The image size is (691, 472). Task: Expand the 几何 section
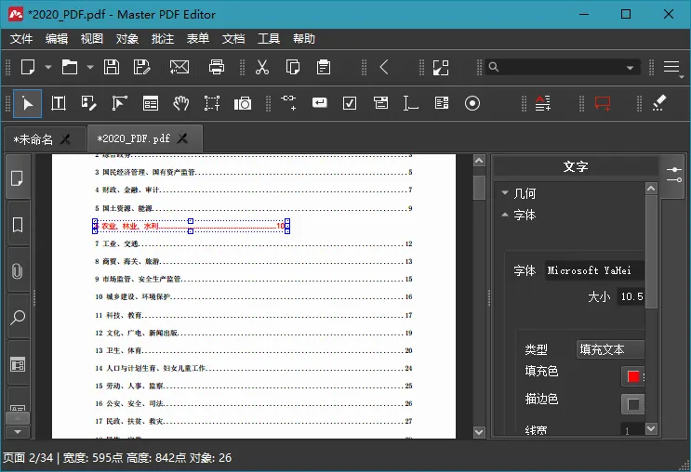click(525, 193)
